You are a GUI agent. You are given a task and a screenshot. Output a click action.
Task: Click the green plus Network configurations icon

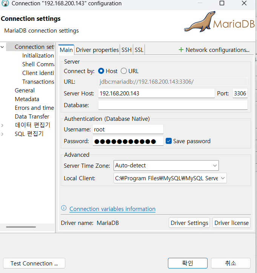tap(181, 50)
